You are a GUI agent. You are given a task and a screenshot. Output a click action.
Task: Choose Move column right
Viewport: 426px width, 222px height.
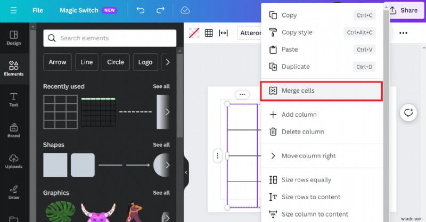click(x=322, y=156)
